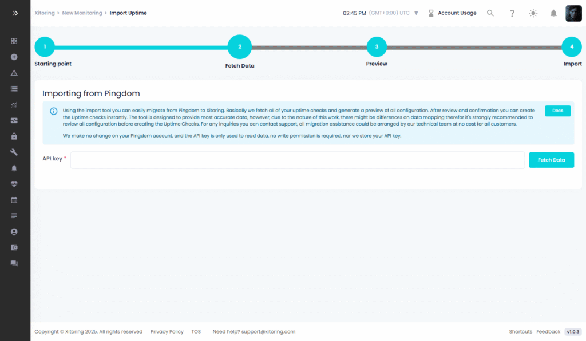586x341 pixels.
Task: Open the Privacy Policy footer link
Action: tap(167, 331)
